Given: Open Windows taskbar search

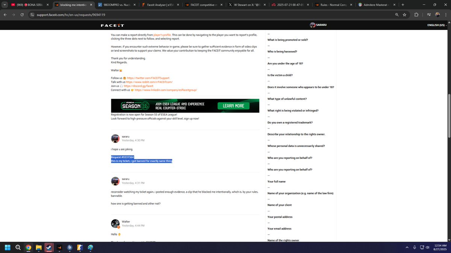Looking at the screenshot, I should 18,247.
